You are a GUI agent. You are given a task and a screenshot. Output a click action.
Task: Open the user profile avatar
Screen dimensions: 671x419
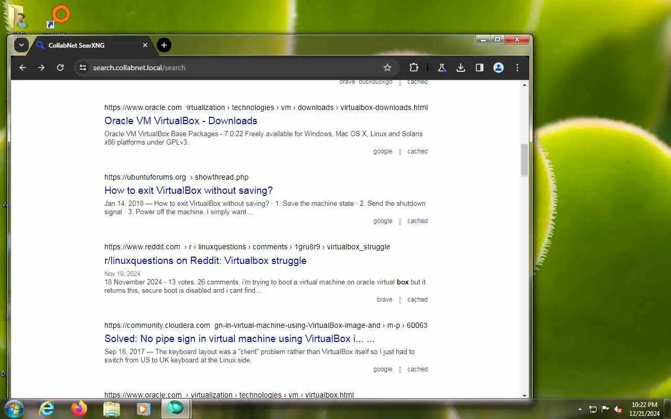(499, 68)
